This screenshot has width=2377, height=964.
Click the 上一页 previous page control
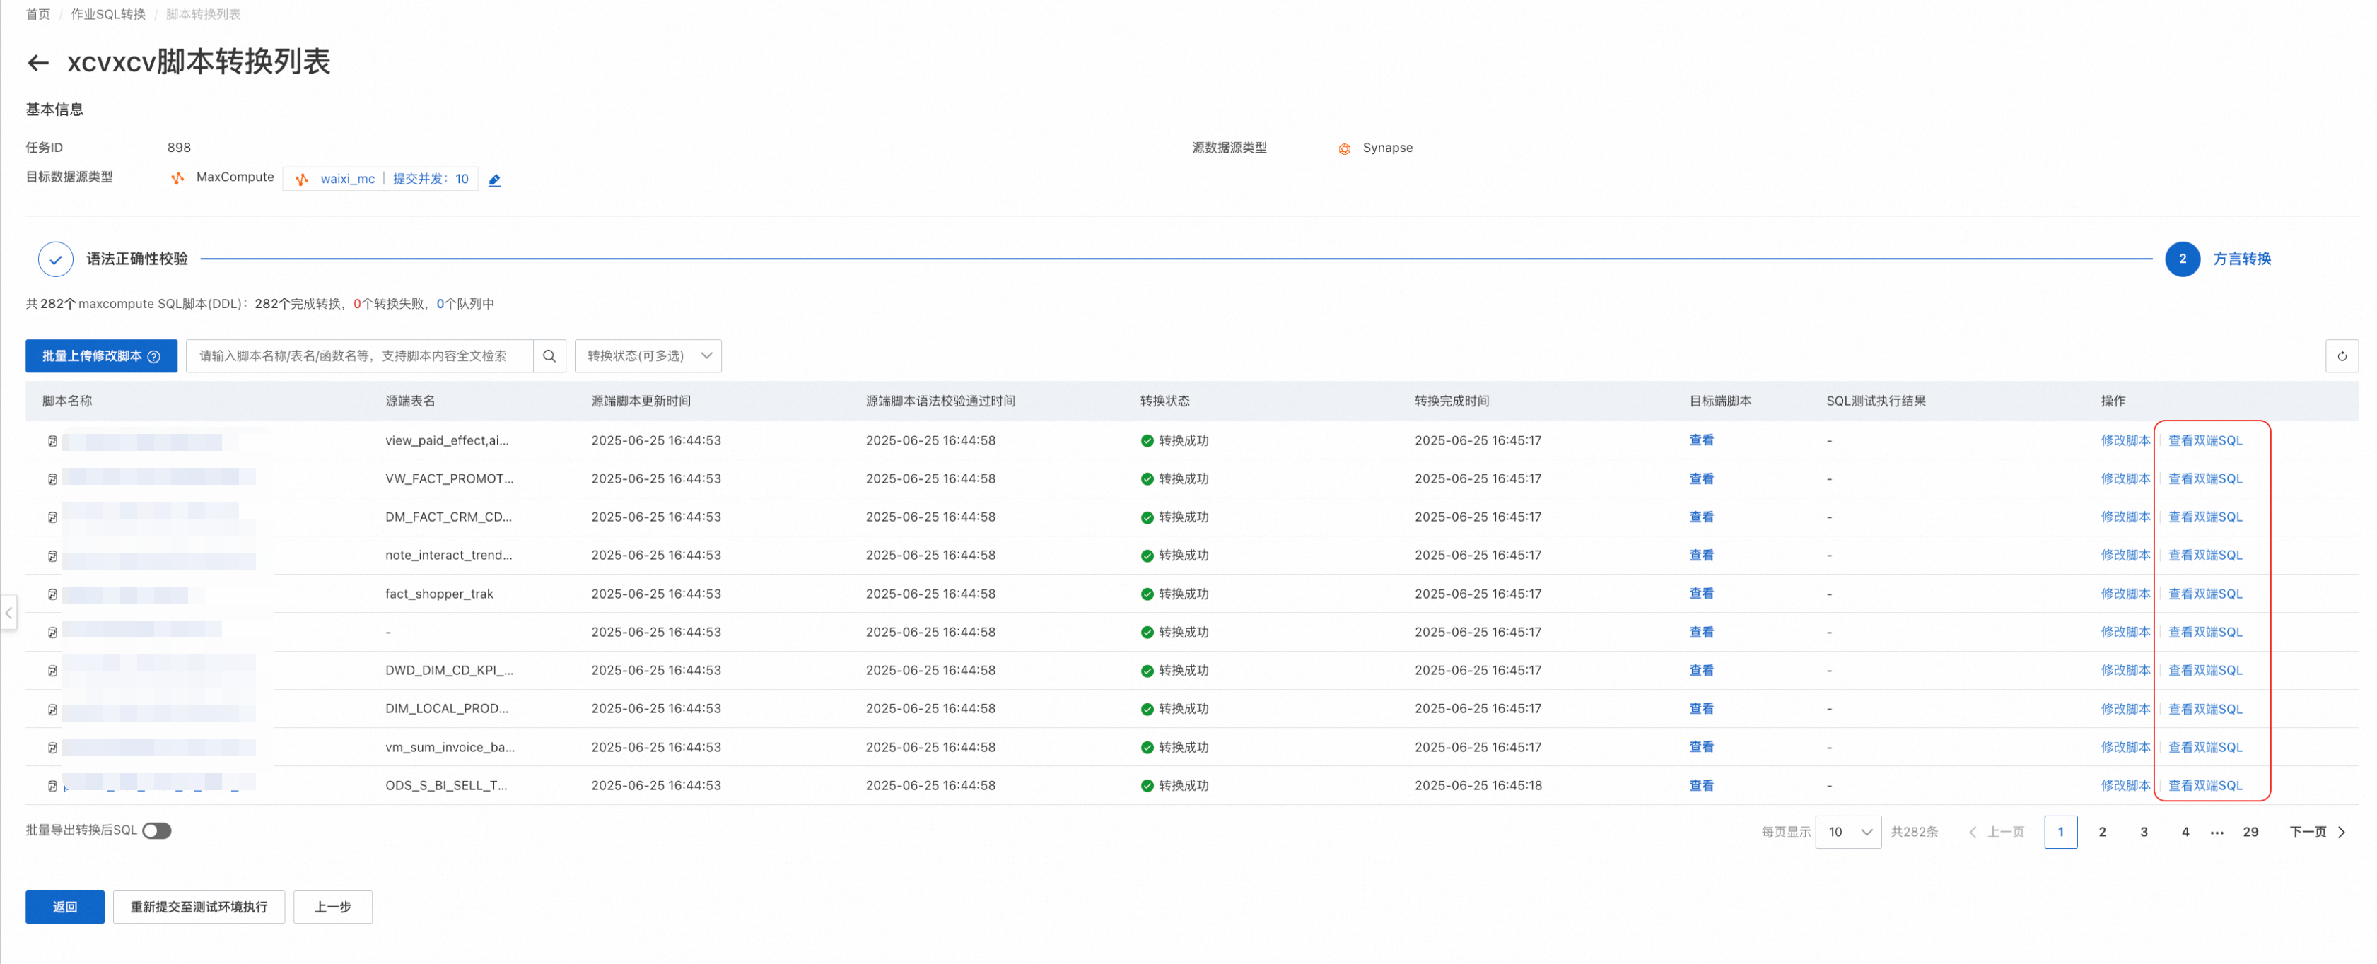point(1996,832)
